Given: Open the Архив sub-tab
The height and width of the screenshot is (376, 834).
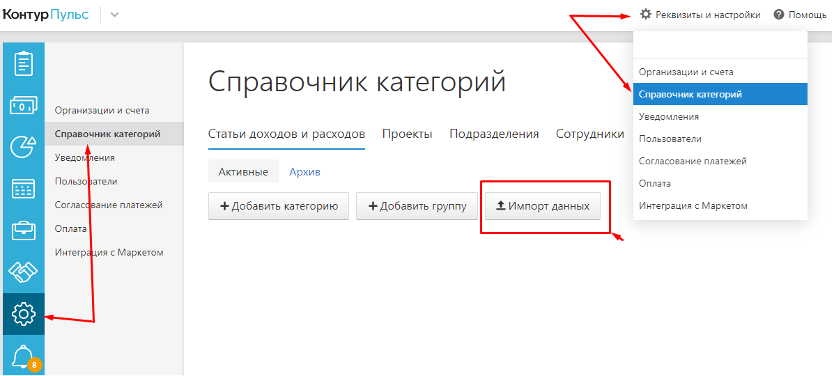Looking at the screenshot, I should 304,172.
